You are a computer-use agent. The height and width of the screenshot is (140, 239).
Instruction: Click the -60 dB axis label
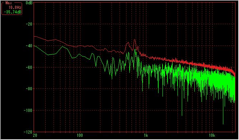tap(29, 67)
